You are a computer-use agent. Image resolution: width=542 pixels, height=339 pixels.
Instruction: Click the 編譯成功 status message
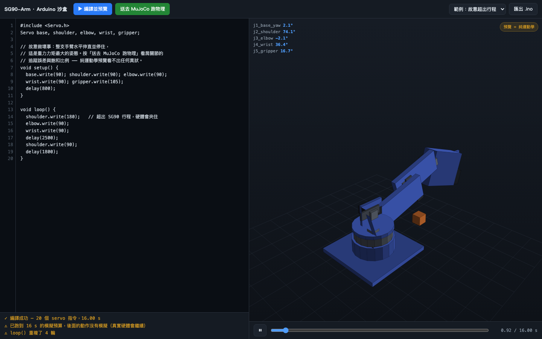coord(52,318)
